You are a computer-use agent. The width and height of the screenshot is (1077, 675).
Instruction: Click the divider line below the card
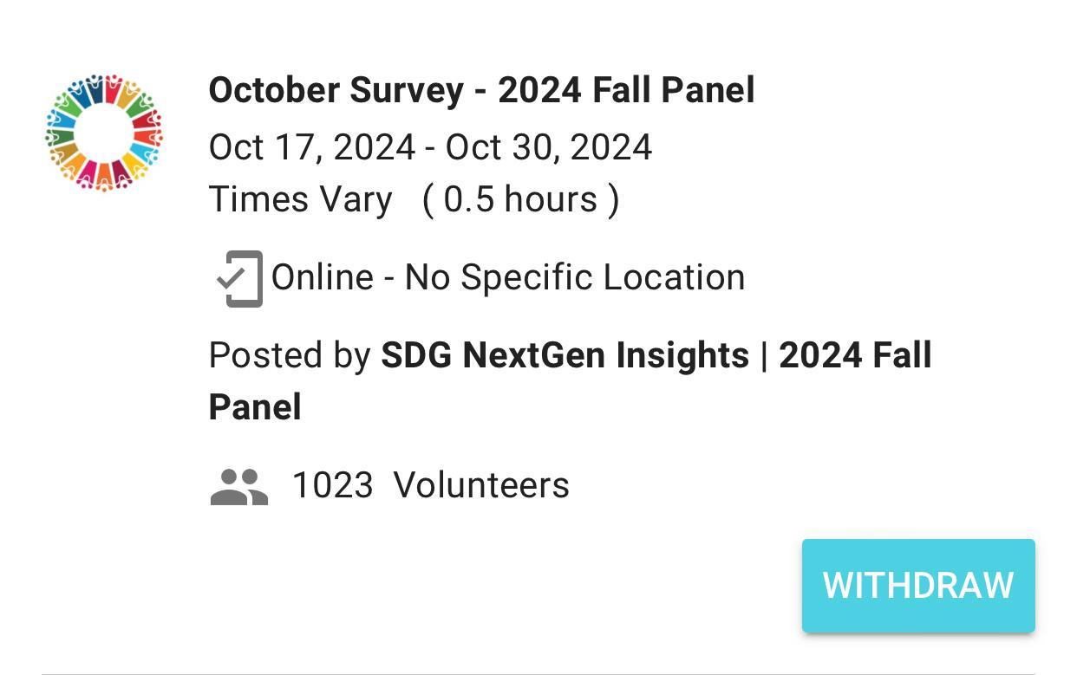pyautogui.click(x=538, y=672)
